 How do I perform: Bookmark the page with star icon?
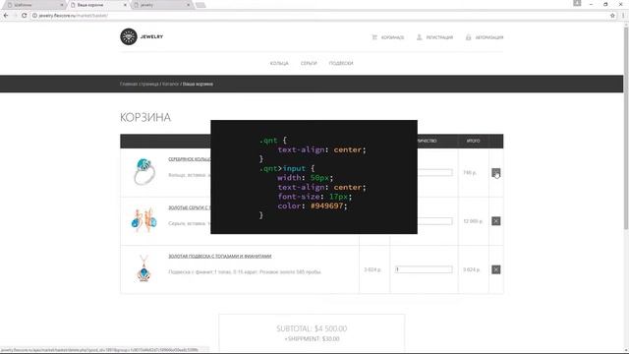click(612, 16)
